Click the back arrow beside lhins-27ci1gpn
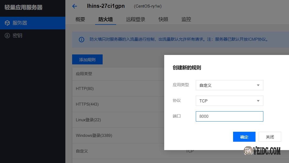 [75, 6]
